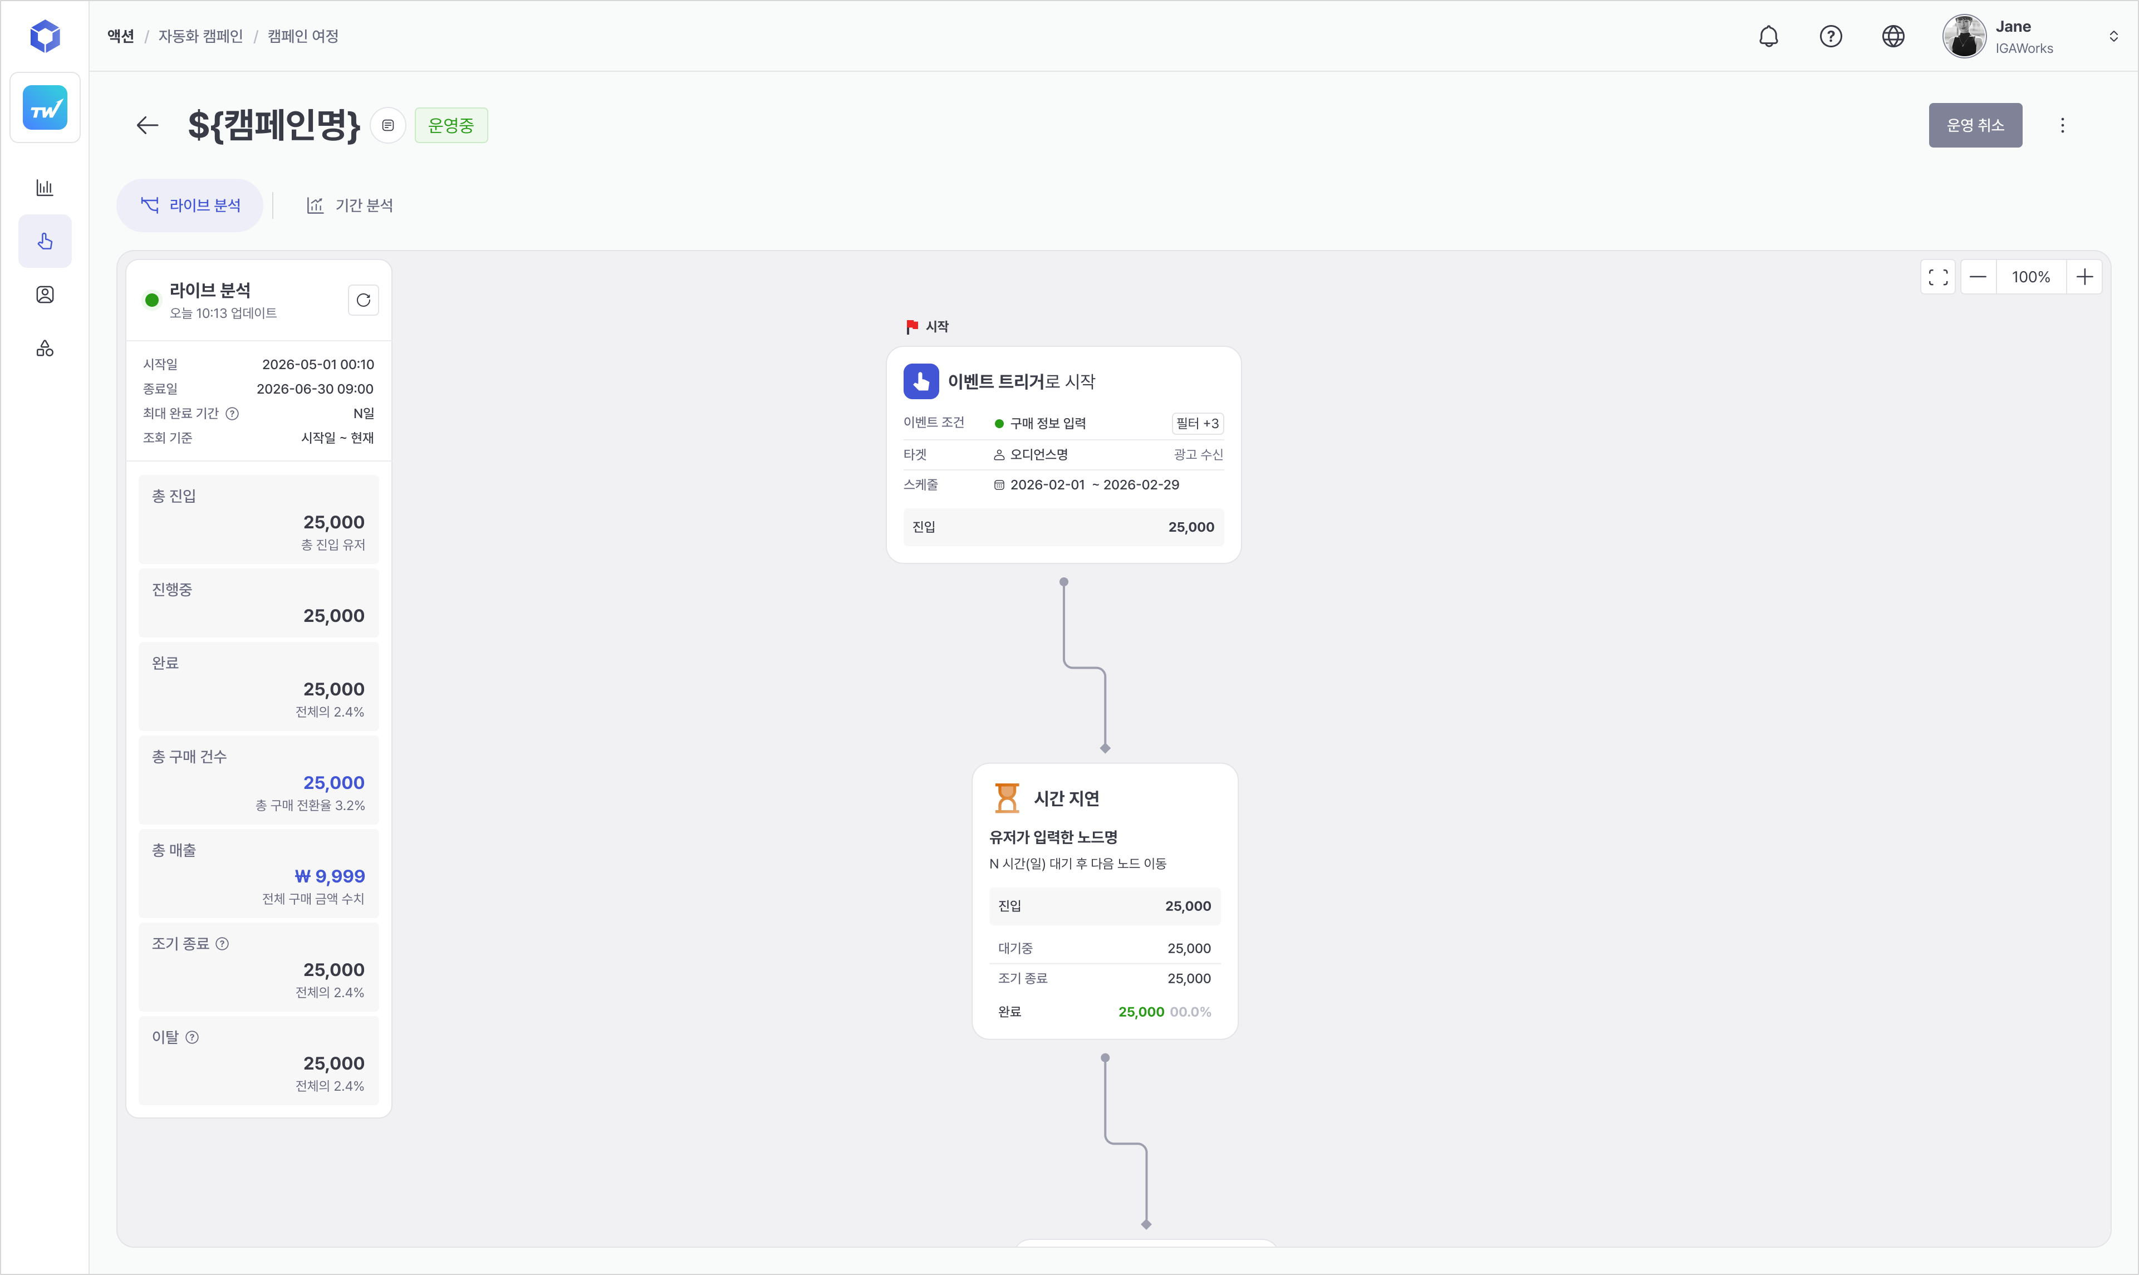2139x1275 pixels.
Task: Expand the 필터 +3 filter tag
Action: point(1198,423)
